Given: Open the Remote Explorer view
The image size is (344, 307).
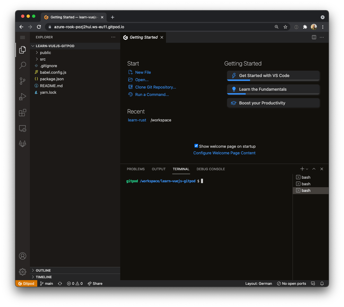Looking at the screenshot, I should click(22, 128).
